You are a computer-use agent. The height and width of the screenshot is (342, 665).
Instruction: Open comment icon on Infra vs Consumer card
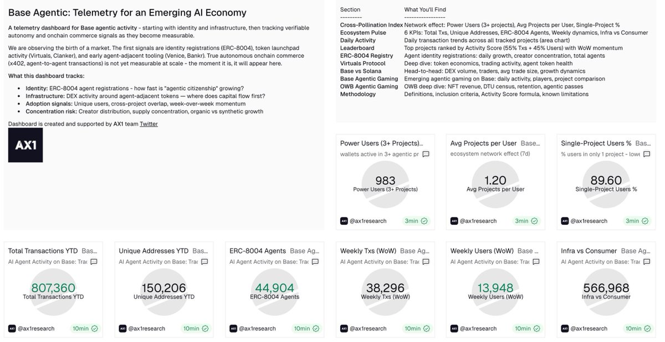(647, 262)
